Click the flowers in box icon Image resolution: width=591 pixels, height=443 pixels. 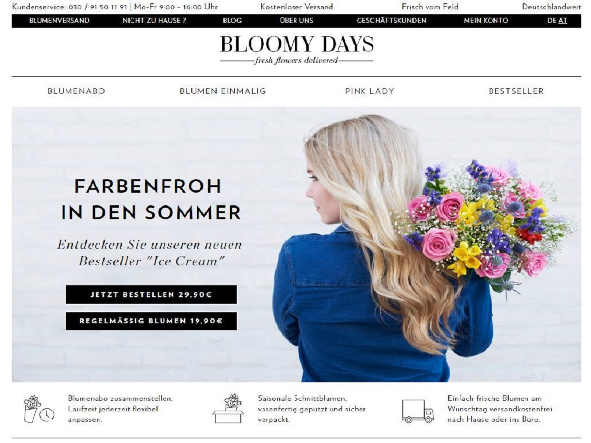229,408
